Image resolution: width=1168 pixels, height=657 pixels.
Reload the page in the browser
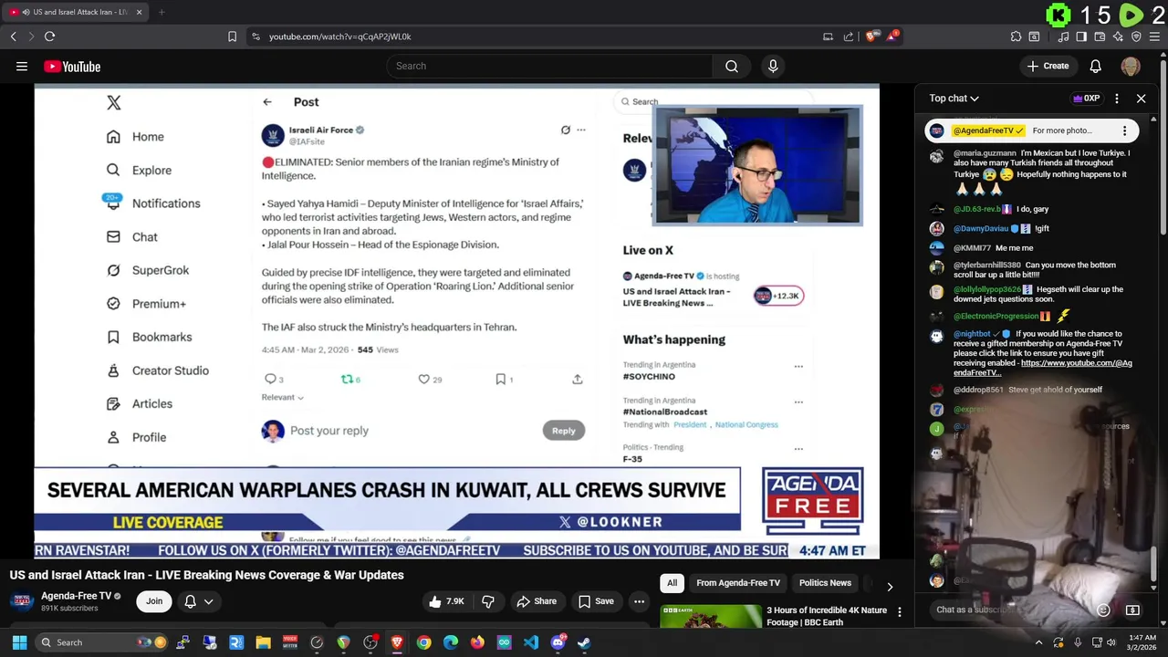[49, 36]
